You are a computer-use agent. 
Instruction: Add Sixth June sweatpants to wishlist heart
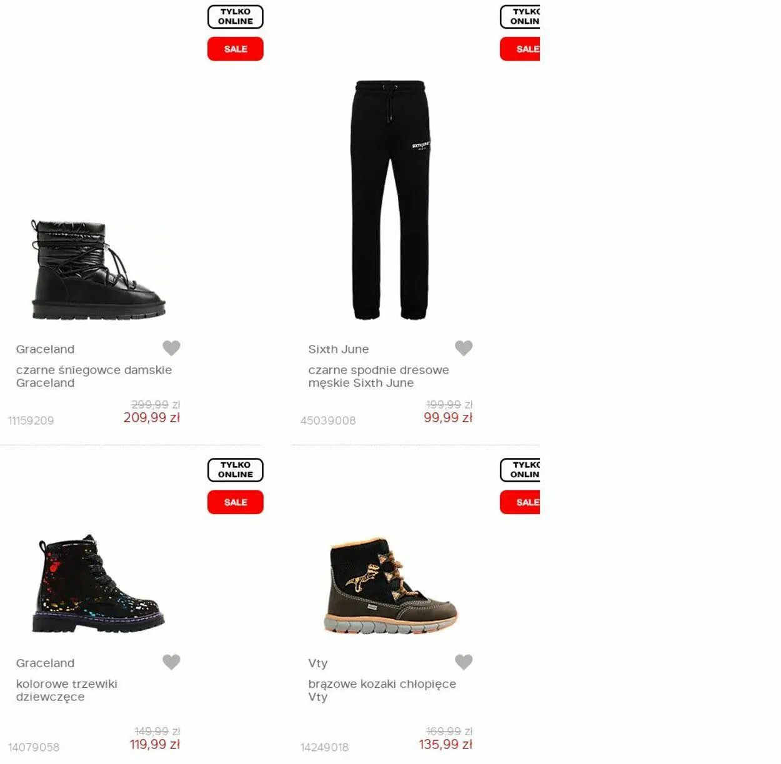coord(464,348)
